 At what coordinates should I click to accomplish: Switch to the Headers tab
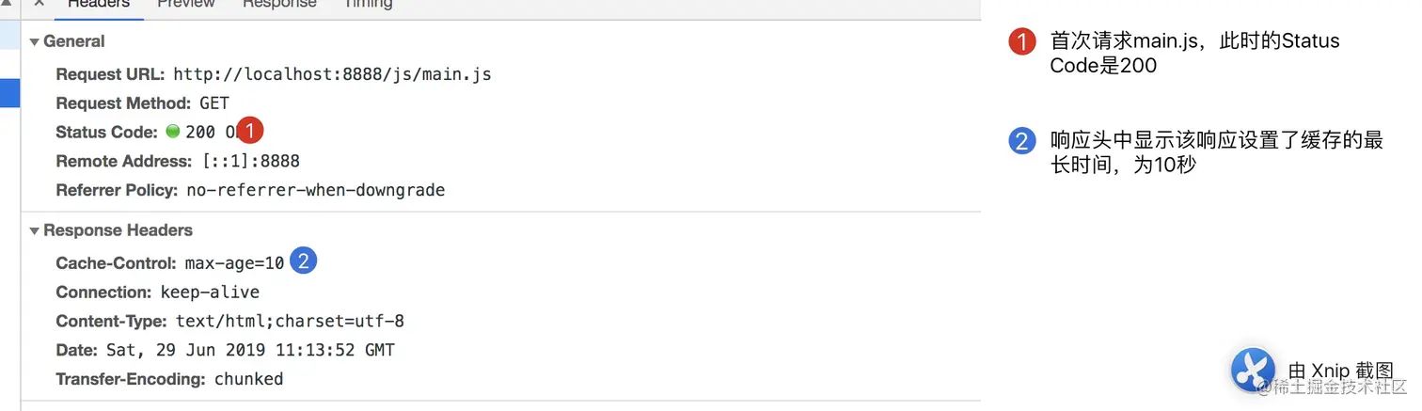pyautogui.click(x=99, y=4)
